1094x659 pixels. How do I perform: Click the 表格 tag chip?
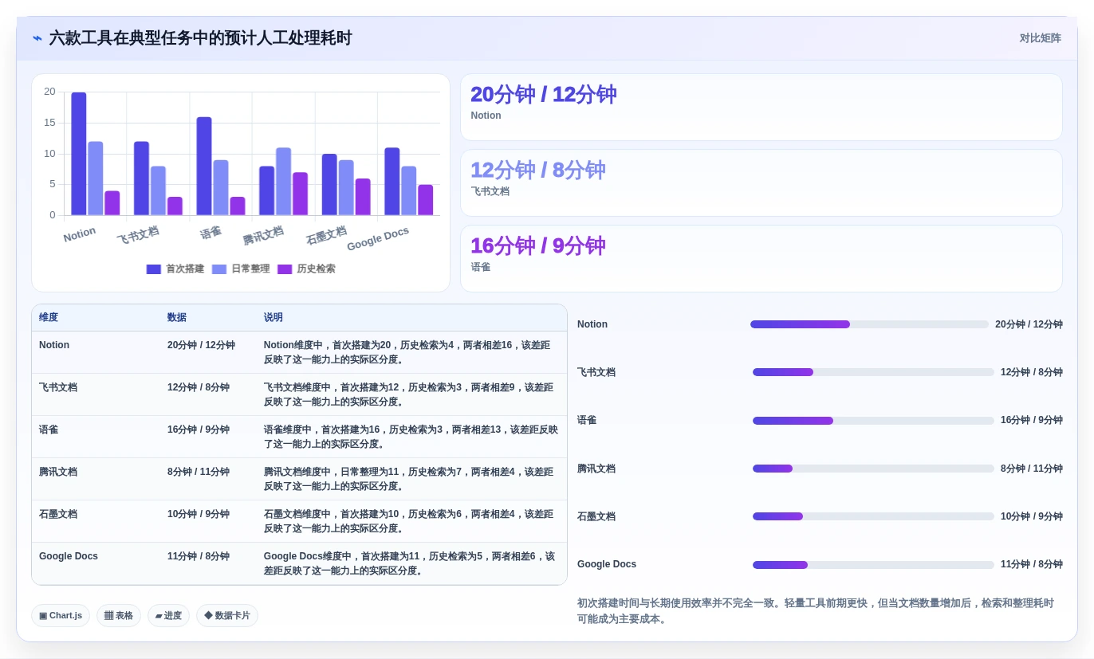[x=119, y=615]
